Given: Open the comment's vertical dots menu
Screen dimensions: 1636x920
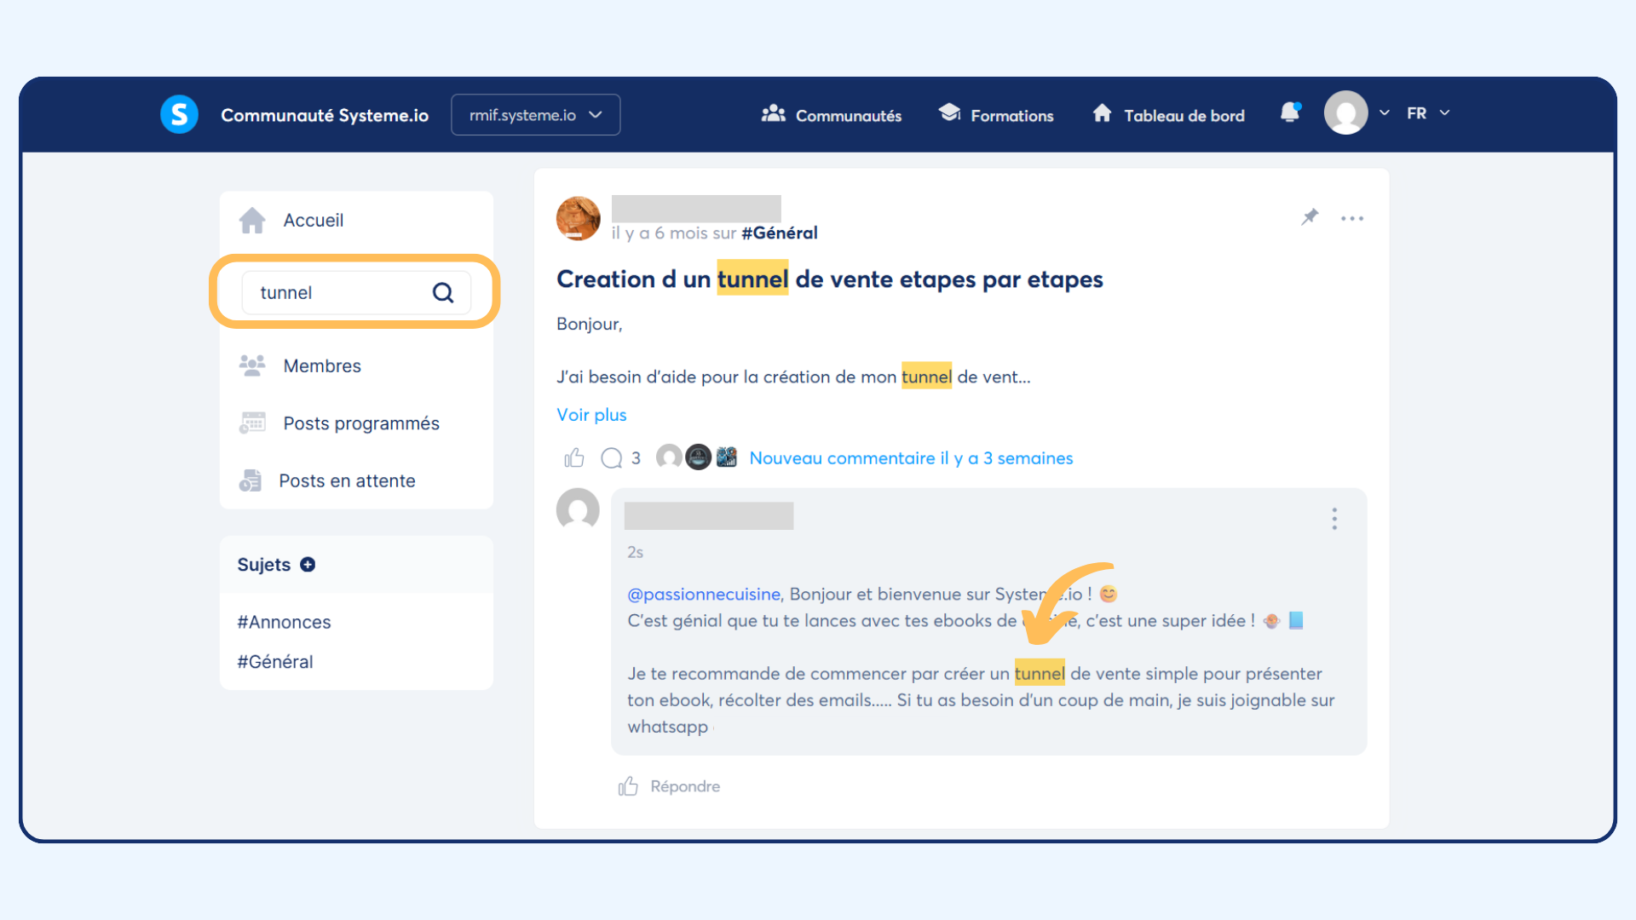Looking at the screenshot, I should pyautogui.click(x=1334, y=519).
